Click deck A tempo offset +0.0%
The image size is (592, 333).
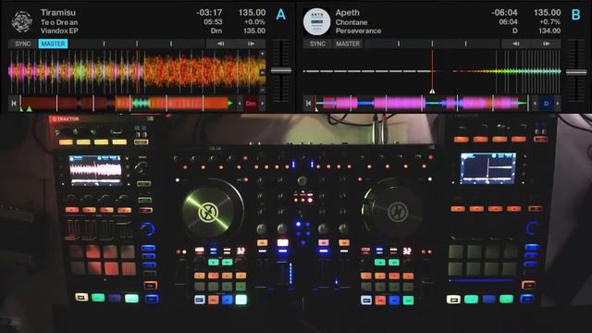[x=254, y=22]
